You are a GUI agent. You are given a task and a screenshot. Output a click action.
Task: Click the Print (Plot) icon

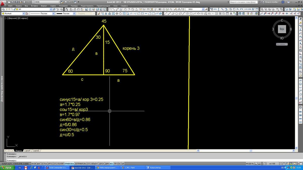[x=24, y=2]
